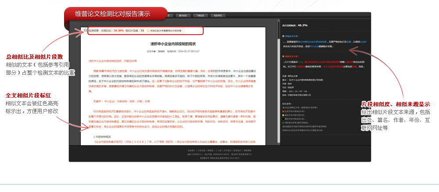Image resolution: width=439 pixels, height=192 pixels.
Task: Open the 免责声明 tab button
Action: [217, 16]
